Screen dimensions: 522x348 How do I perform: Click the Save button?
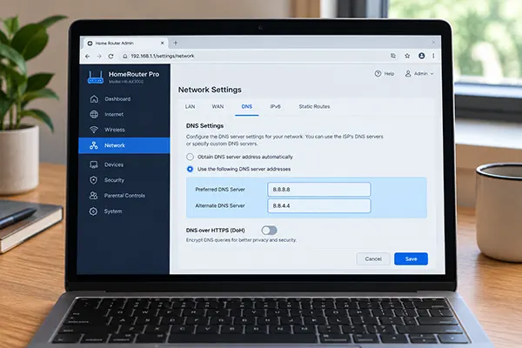click(x=411, y=258)
